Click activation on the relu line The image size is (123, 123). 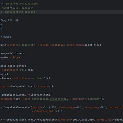tap(9, 70)
